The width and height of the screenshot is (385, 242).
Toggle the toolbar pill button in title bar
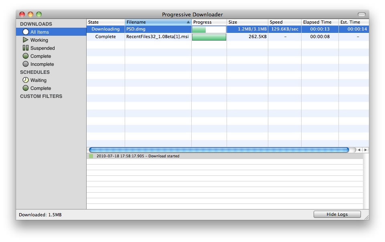click(x=361, y=14)
